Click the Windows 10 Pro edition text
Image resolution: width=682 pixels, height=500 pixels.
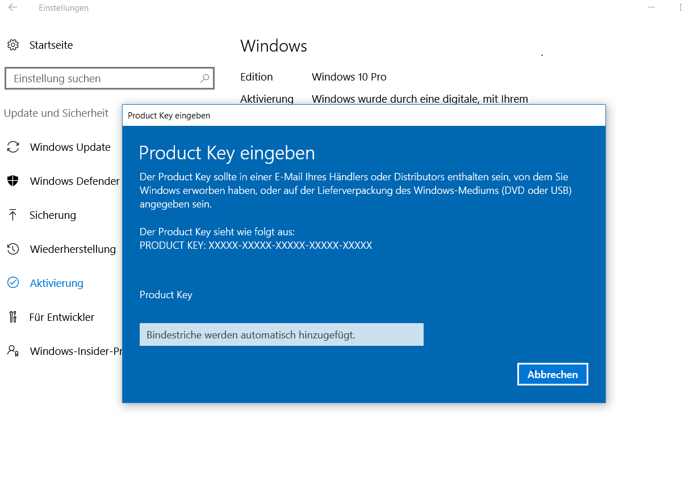coord(349,77)
